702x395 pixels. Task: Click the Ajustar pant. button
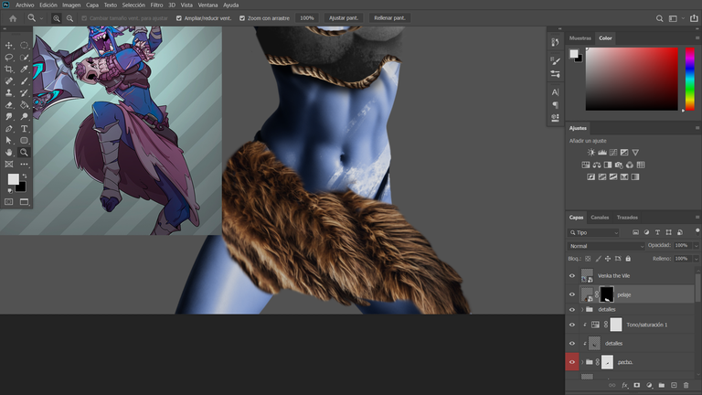(344, 18)
